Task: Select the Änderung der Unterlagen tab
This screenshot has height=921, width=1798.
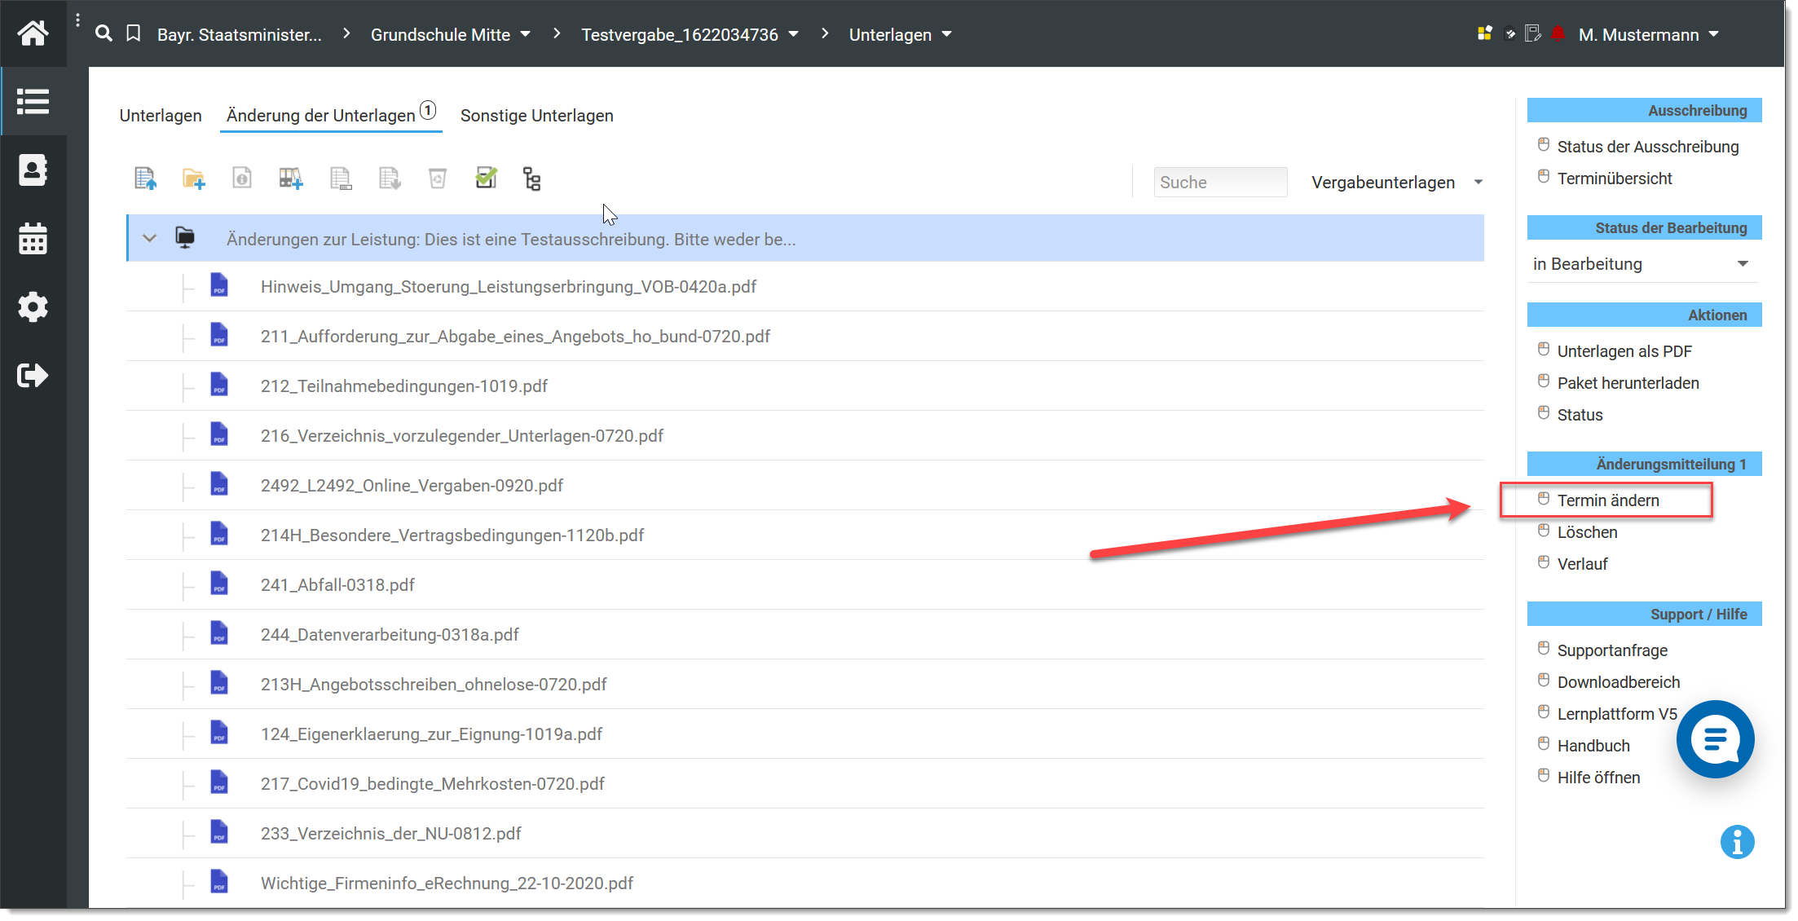Action: [331, 115]
